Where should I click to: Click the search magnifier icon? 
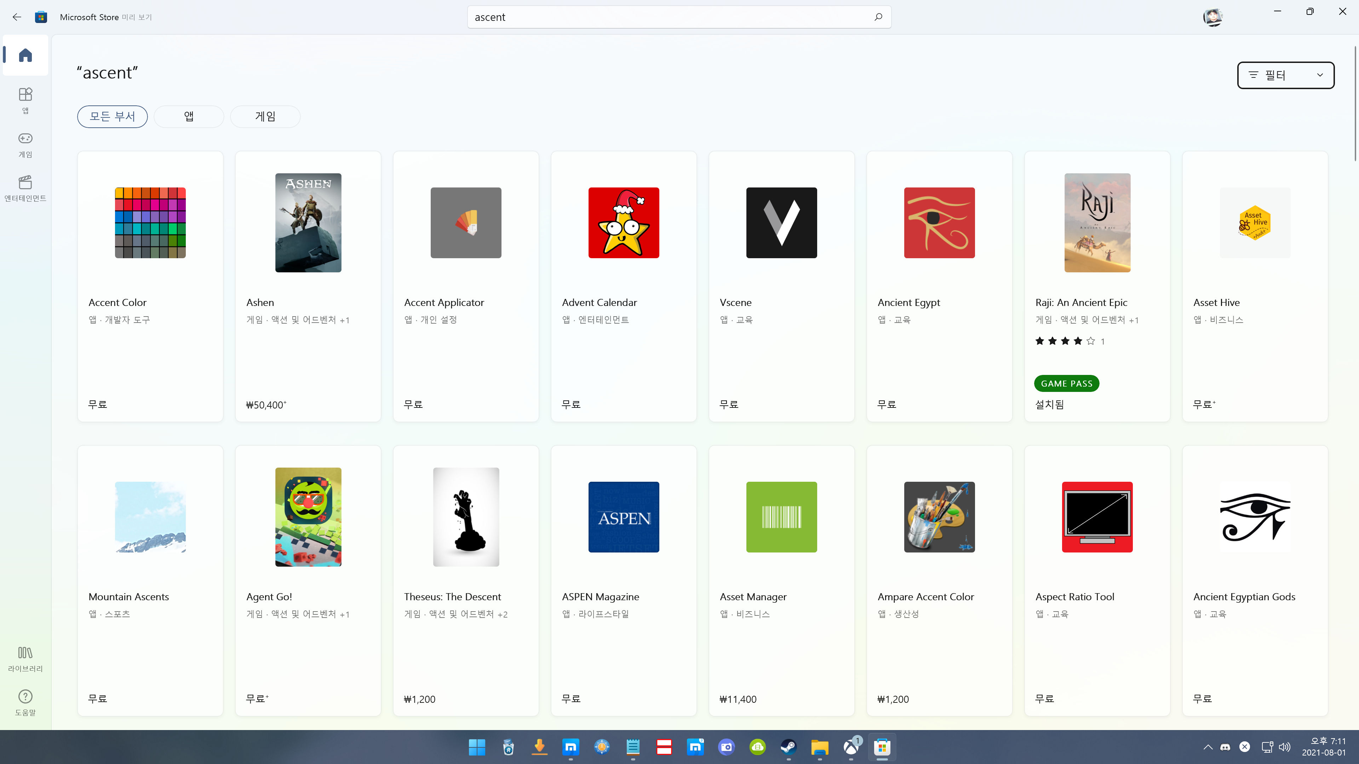pyautogui.click(x=878, y=17)
